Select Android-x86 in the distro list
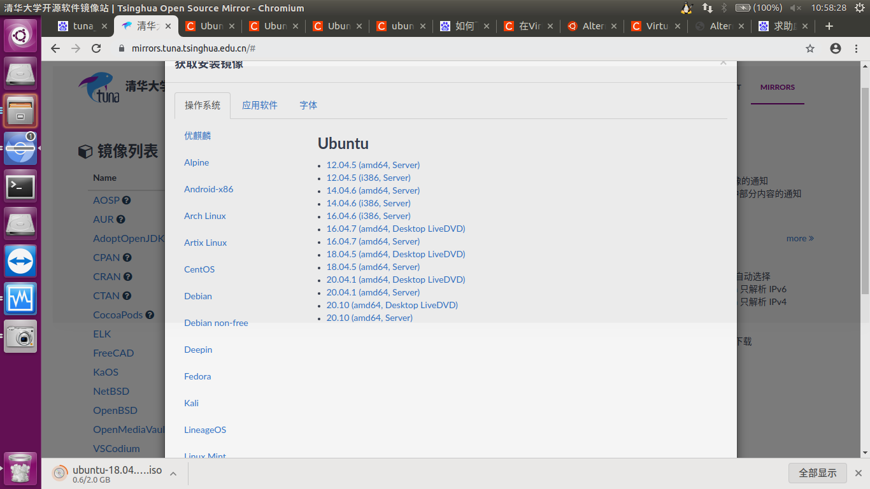 point(209,189)
